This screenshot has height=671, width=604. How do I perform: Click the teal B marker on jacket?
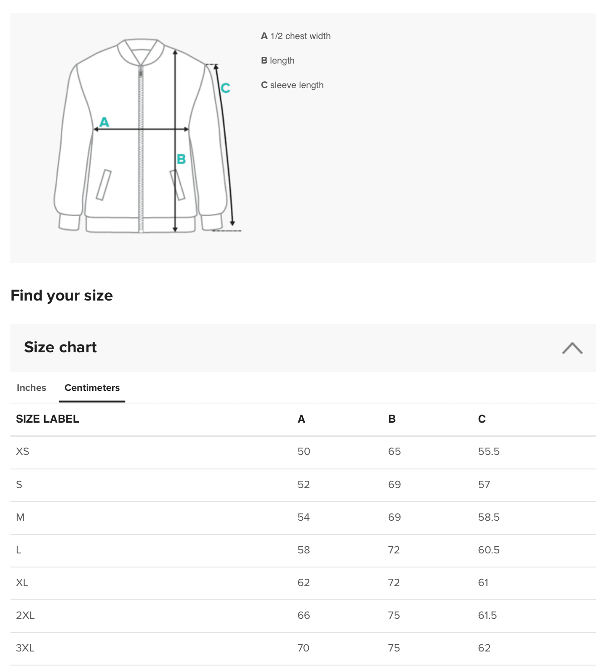coord(181,159)
